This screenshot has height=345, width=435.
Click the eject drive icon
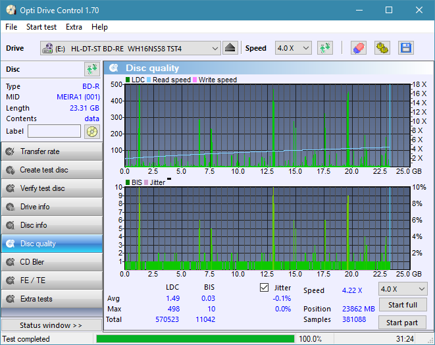point(230,48)
